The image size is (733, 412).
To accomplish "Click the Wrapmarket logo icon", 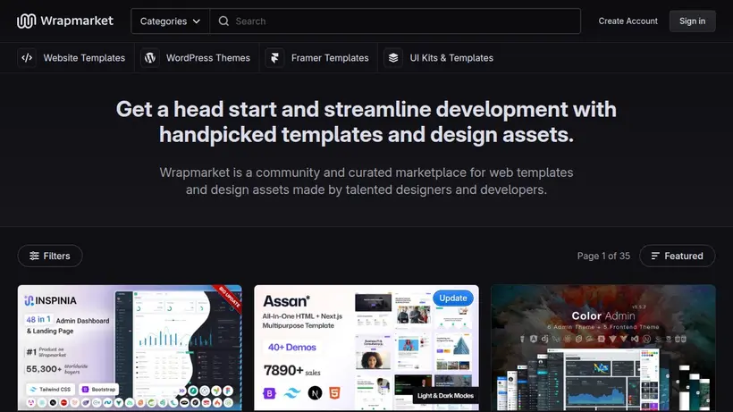I will click(26, 21).
